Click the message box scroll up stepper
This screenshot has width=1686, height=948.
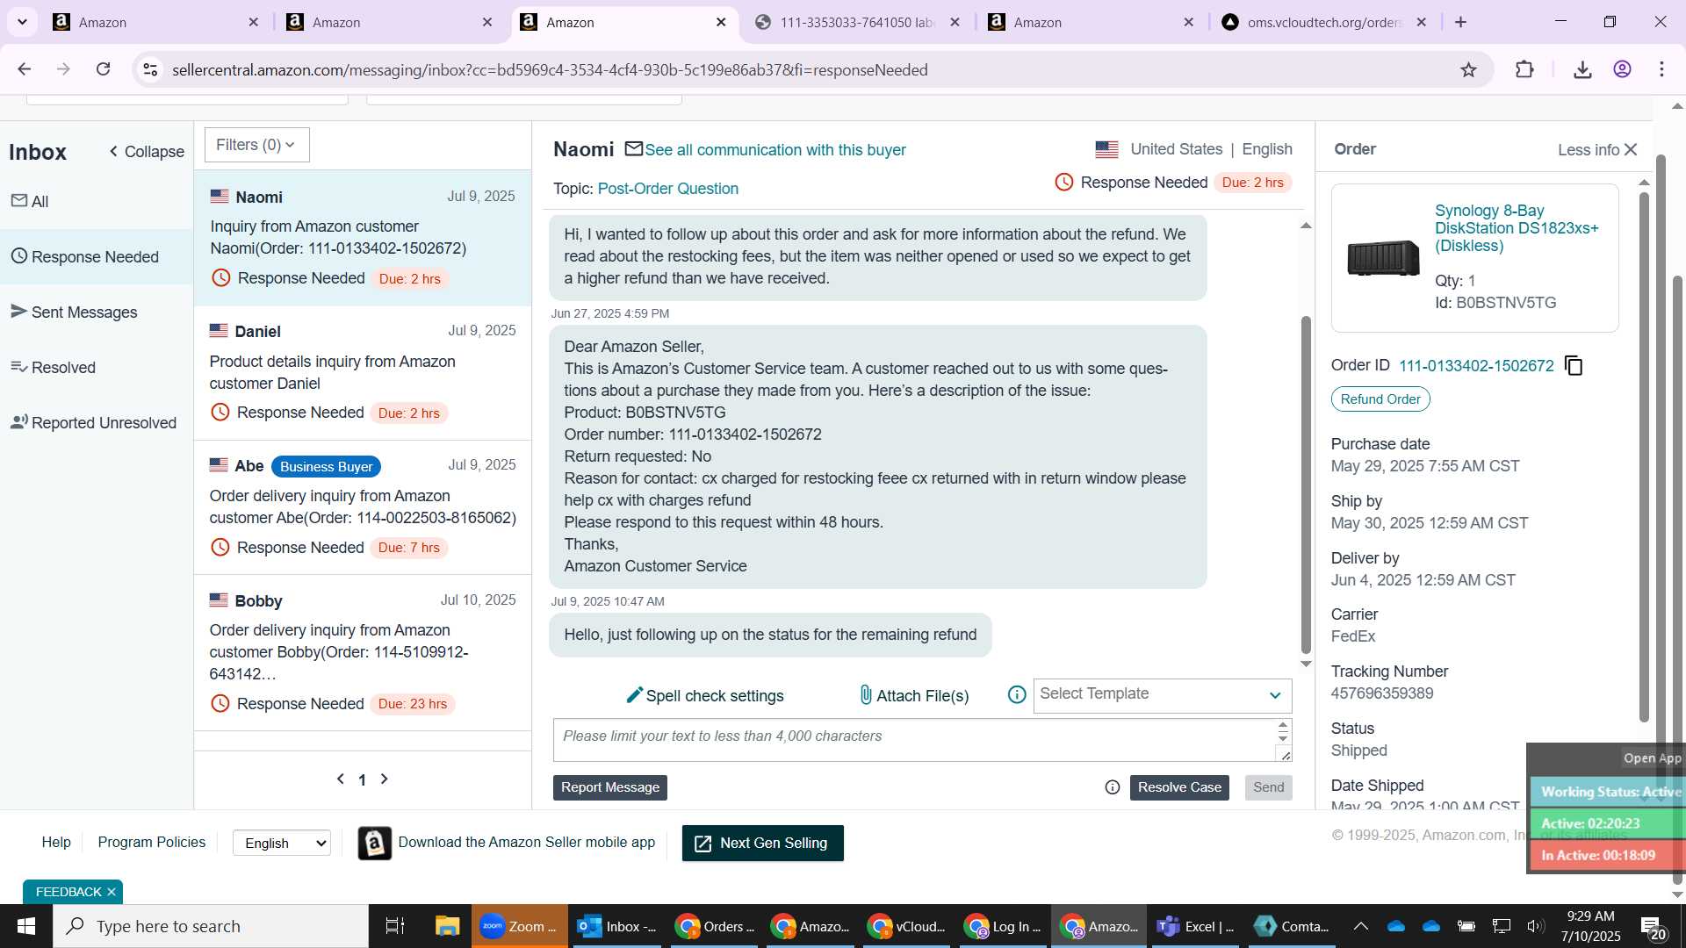click(x=1283, y=726)
